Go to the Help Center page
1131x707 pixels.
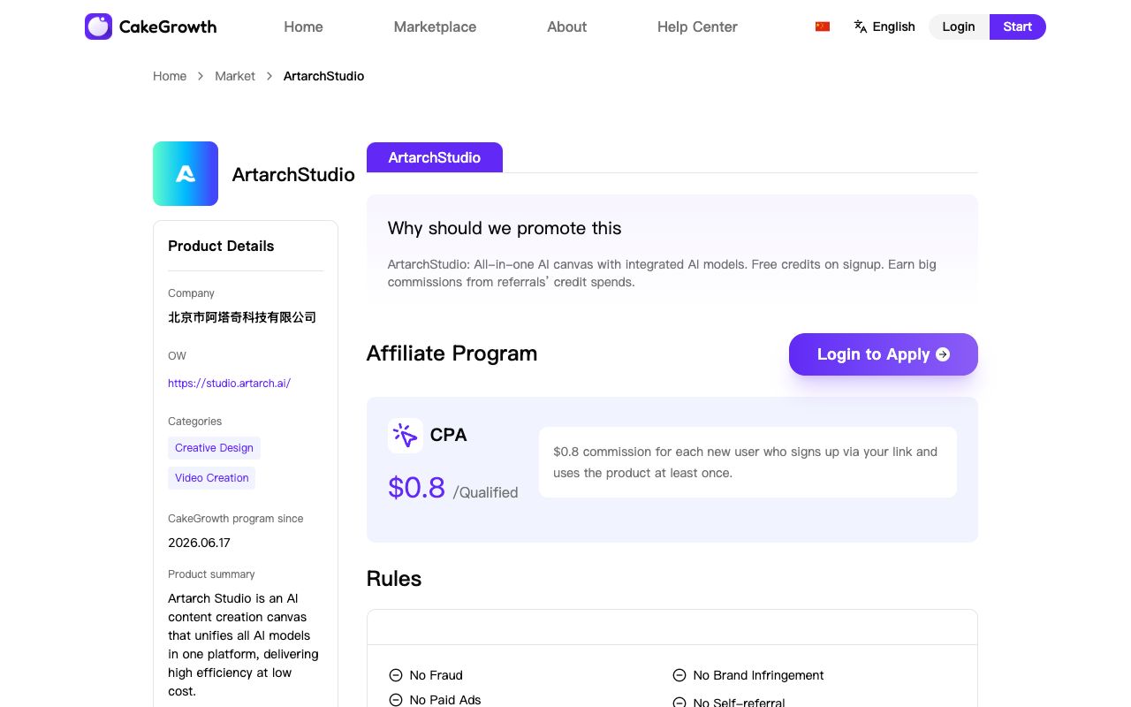click(x=697, y=27)
